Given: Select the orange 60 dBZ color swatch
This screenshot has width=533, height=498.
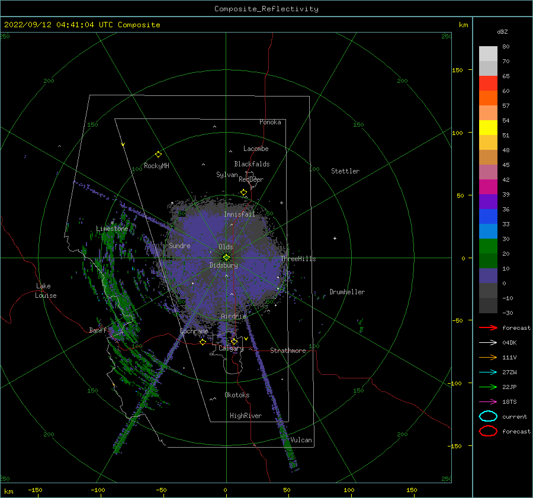Looking at the screenshot, I should pyautogui.click(x=488, y=98).
